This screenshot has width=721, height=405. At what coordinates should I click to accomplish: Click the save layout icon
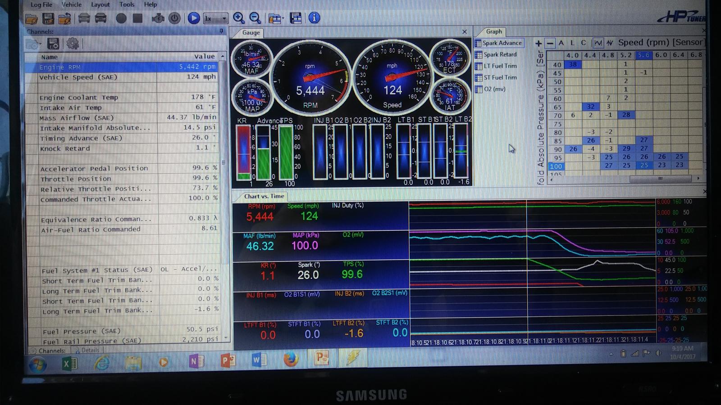point(296,18)
